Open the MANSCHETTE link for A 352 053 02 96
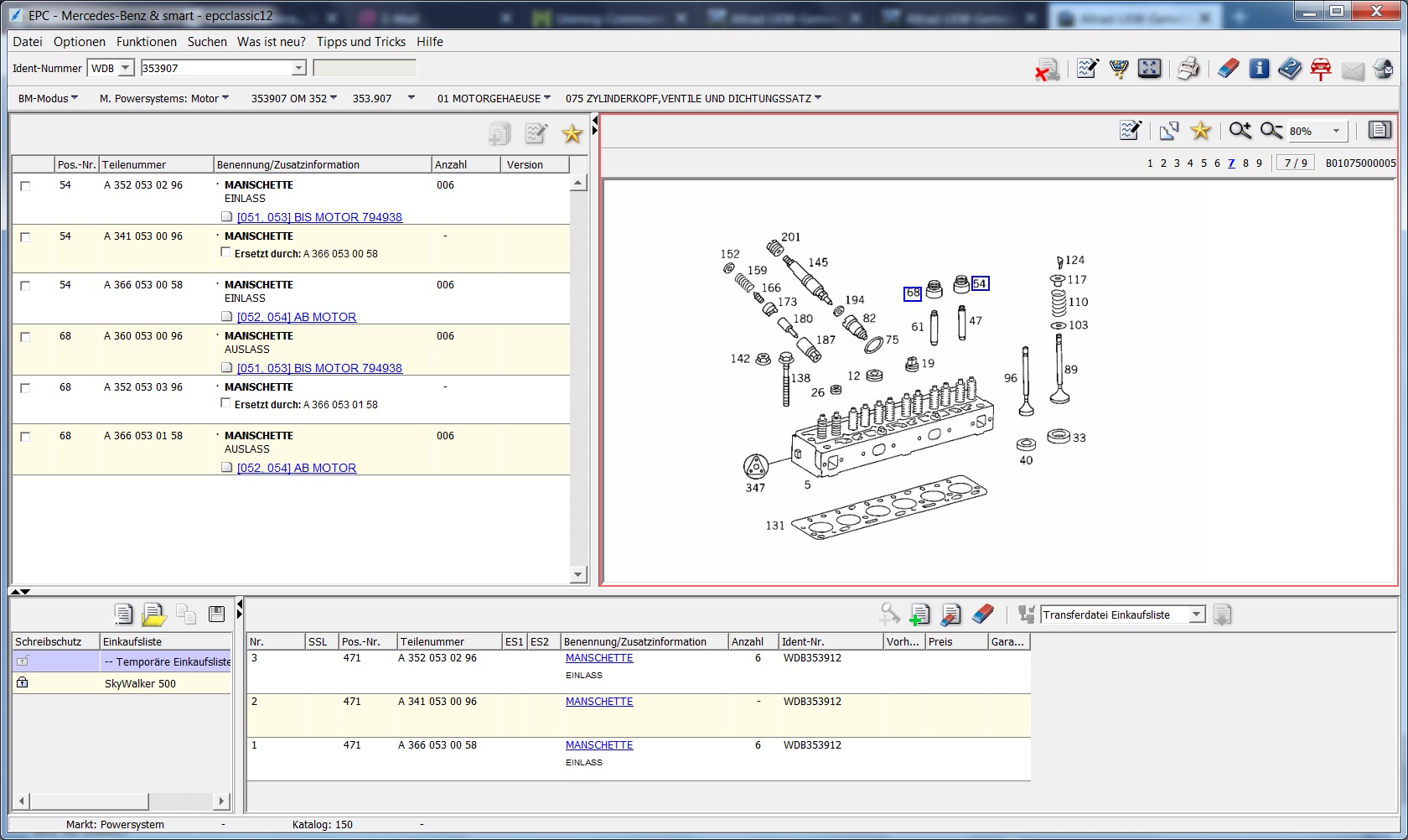This screenshot has height=840, width=1408. [599, 658]
